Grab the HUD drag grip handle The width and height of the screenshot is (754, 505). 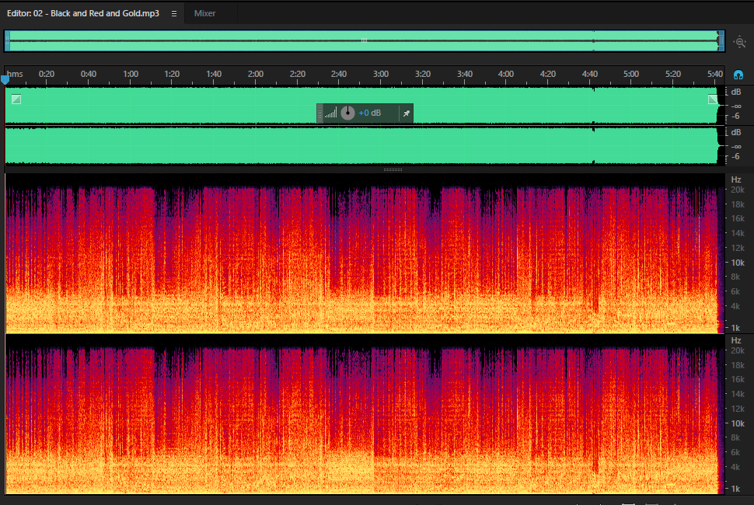pyautogui.click(x=319, y=113)
